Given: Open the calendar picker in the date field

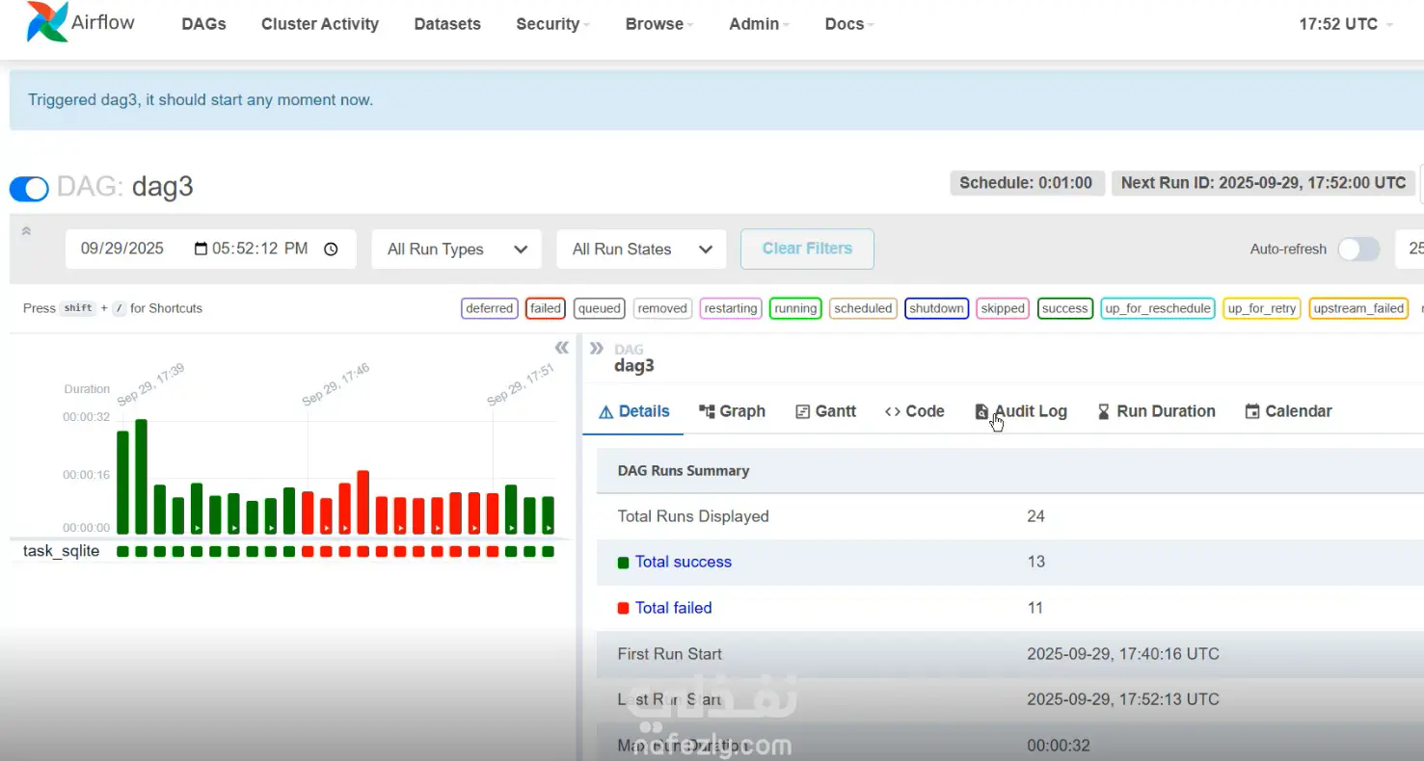Looking at the screenshot, I should click(201, 249).
